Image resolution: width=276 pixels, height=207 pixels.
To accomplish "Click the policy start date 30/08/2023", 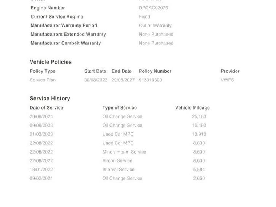I will click(x=96, y=80).
